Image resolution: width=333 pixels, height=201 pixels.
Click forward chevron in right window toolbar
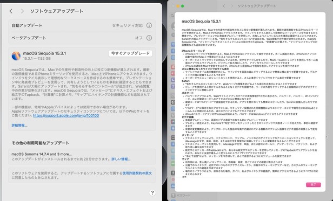232,6
